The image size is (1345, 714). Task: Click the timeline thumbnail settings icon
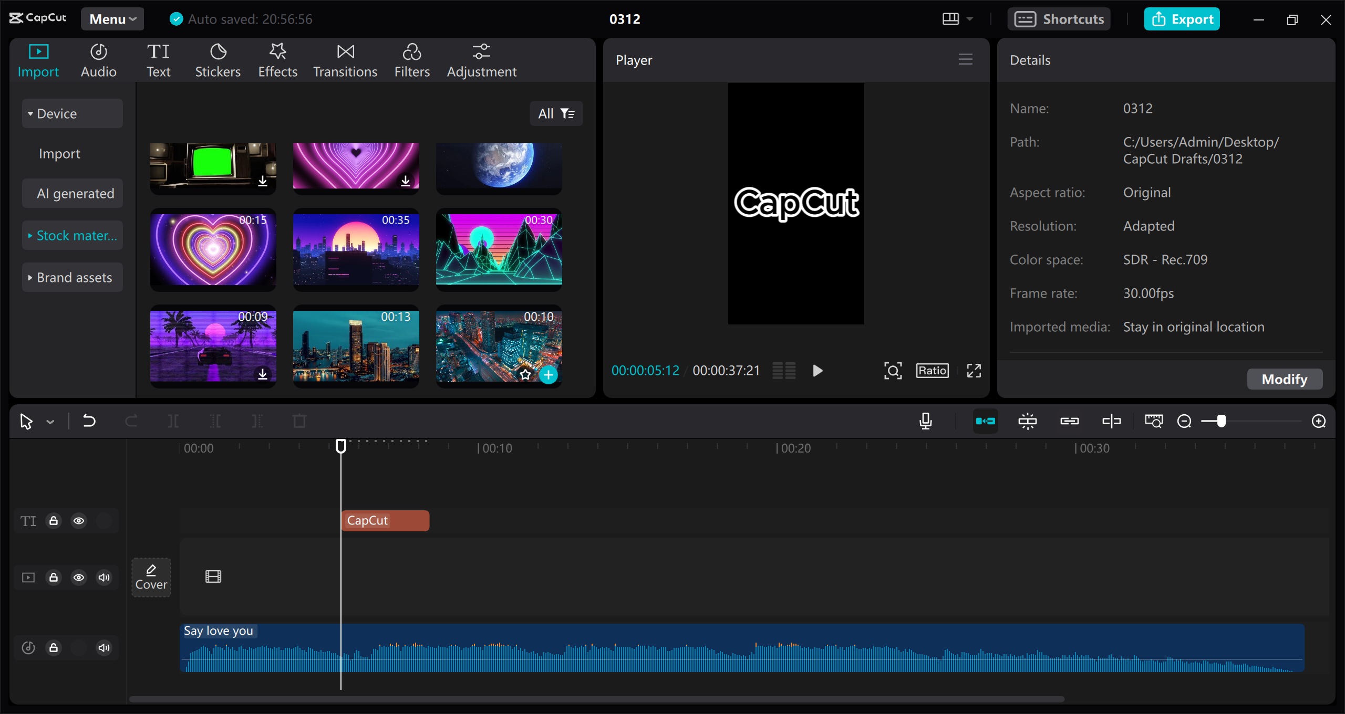click(x=1154, y=421)
